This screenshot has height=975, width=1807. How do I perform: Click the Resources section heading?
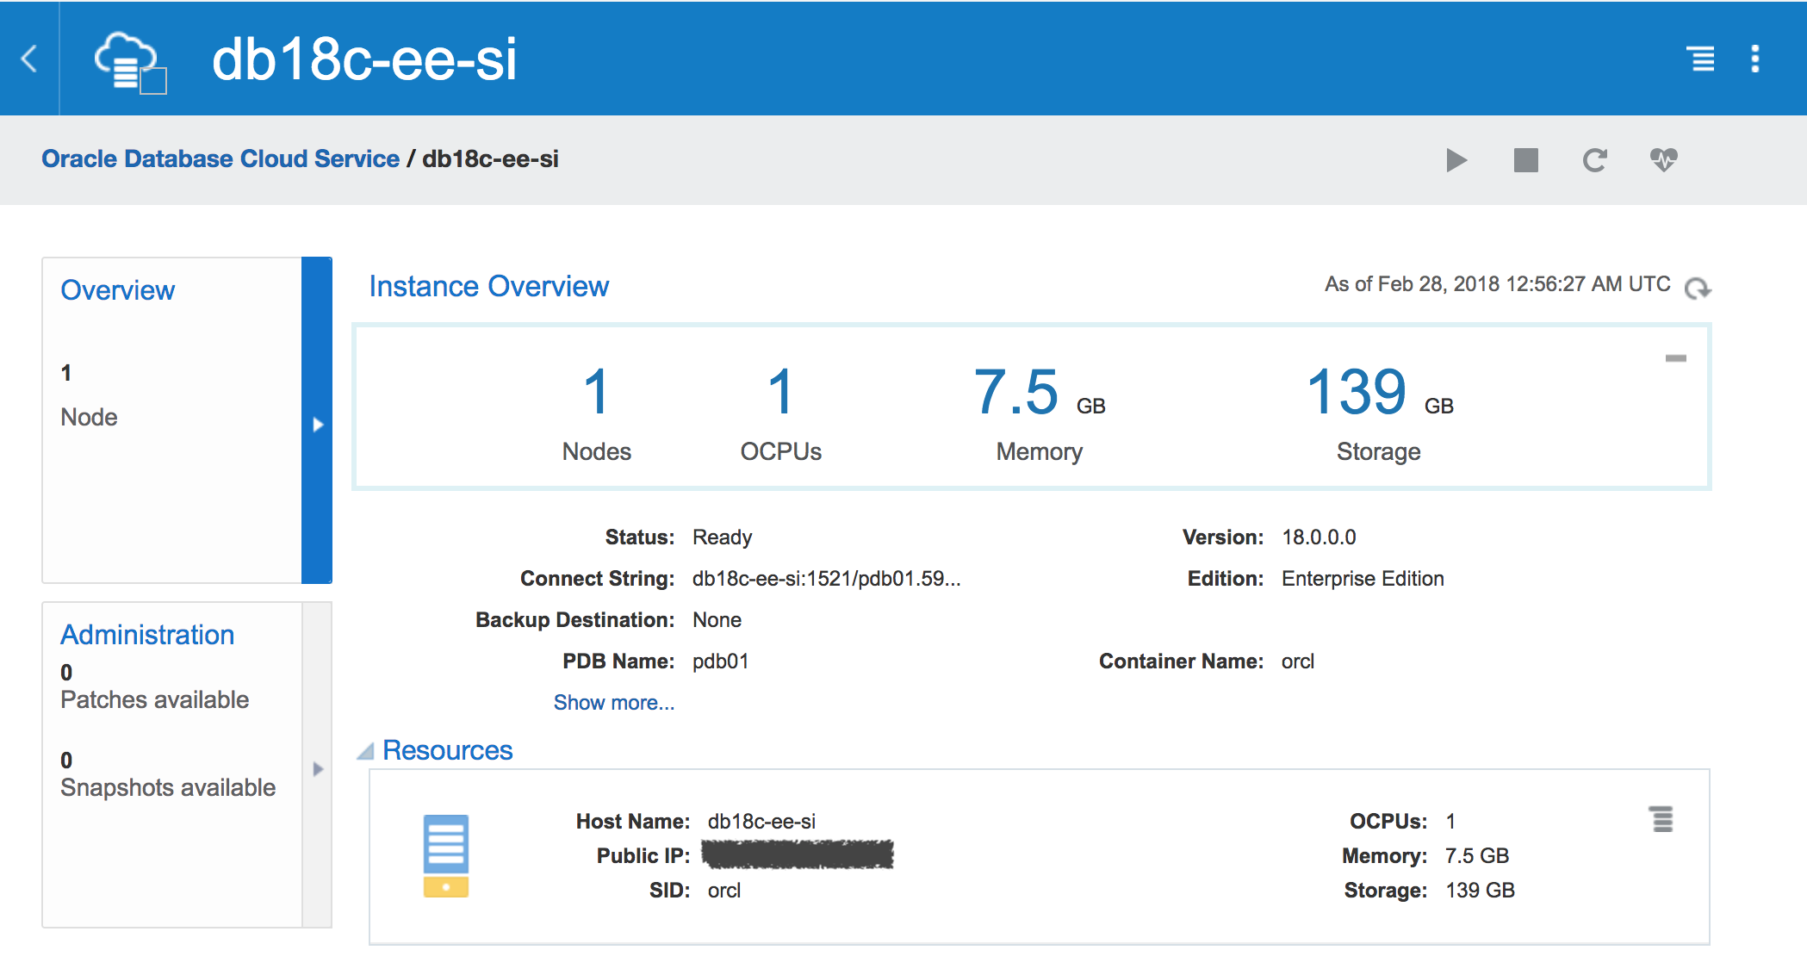click(x=448, y=750)
